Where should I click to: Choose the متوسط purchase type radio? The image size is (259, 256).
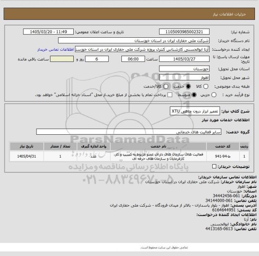pyautogui.click(x=194, y=95)
